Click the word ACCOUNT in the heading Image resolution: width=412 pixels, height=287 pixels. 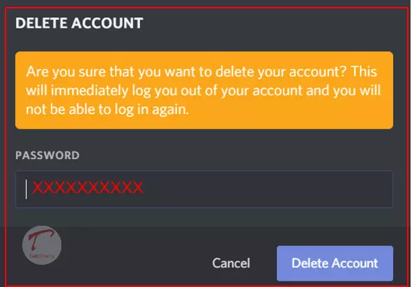point(107,23)
